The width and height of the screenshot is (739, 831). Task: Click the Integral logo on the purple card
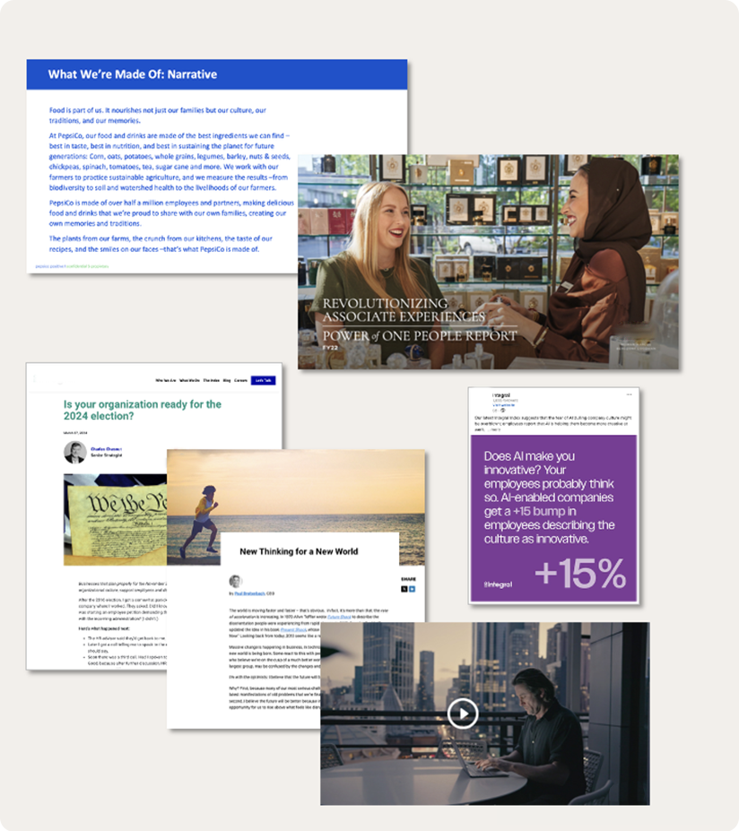498,584
